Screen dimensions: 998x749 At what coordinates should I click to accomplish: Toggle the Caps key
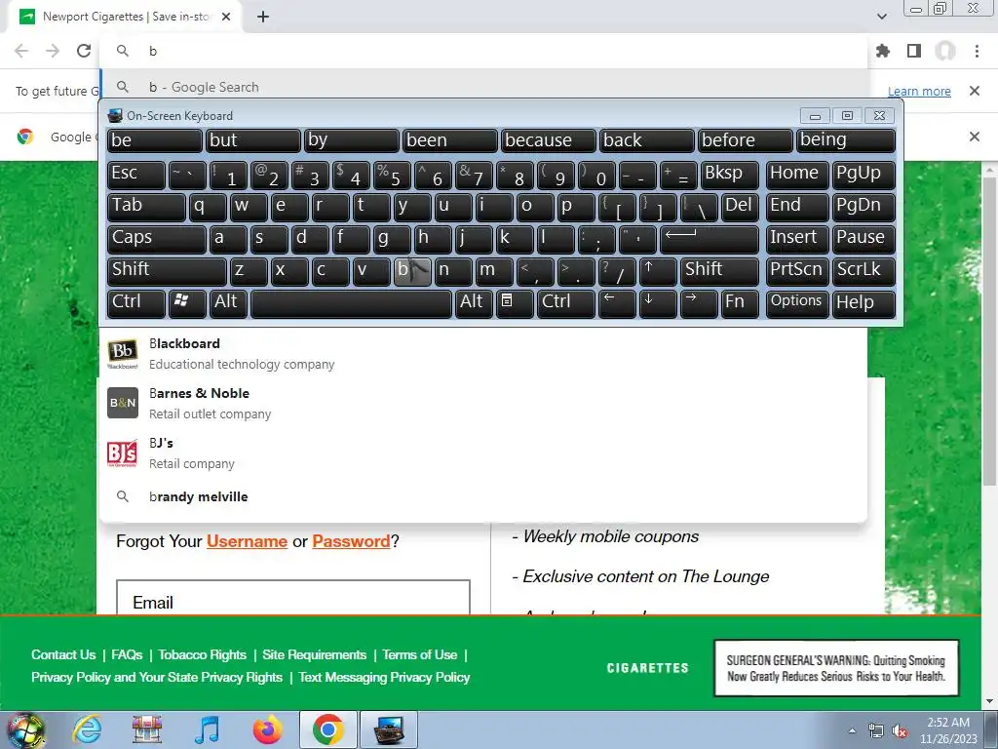[x=157, y=238]
